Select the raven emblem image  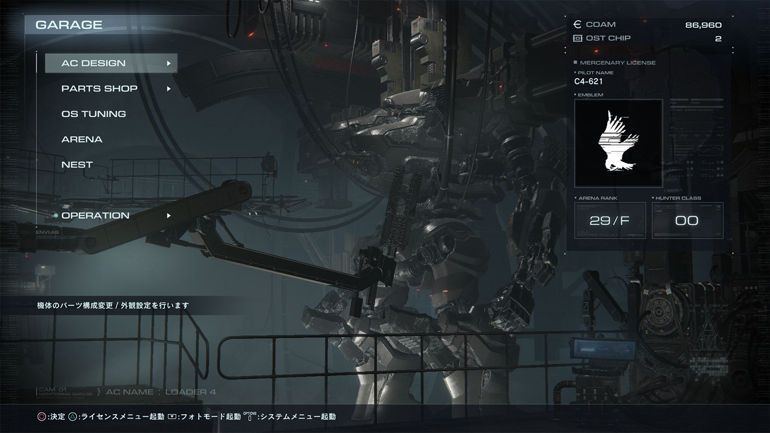click(x=618, y=143)
